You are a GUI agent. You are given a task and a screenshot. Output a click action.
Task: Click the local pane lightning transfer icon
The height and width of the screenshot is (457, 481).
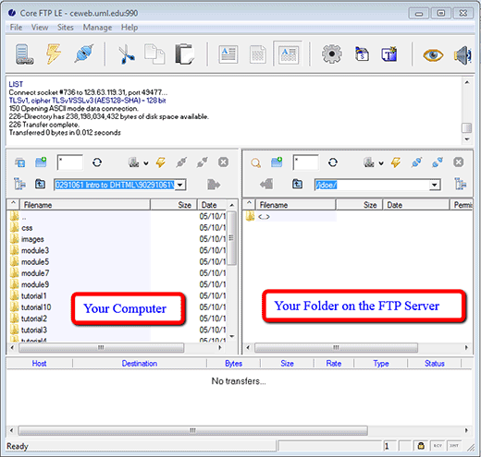tap(161, 162)
